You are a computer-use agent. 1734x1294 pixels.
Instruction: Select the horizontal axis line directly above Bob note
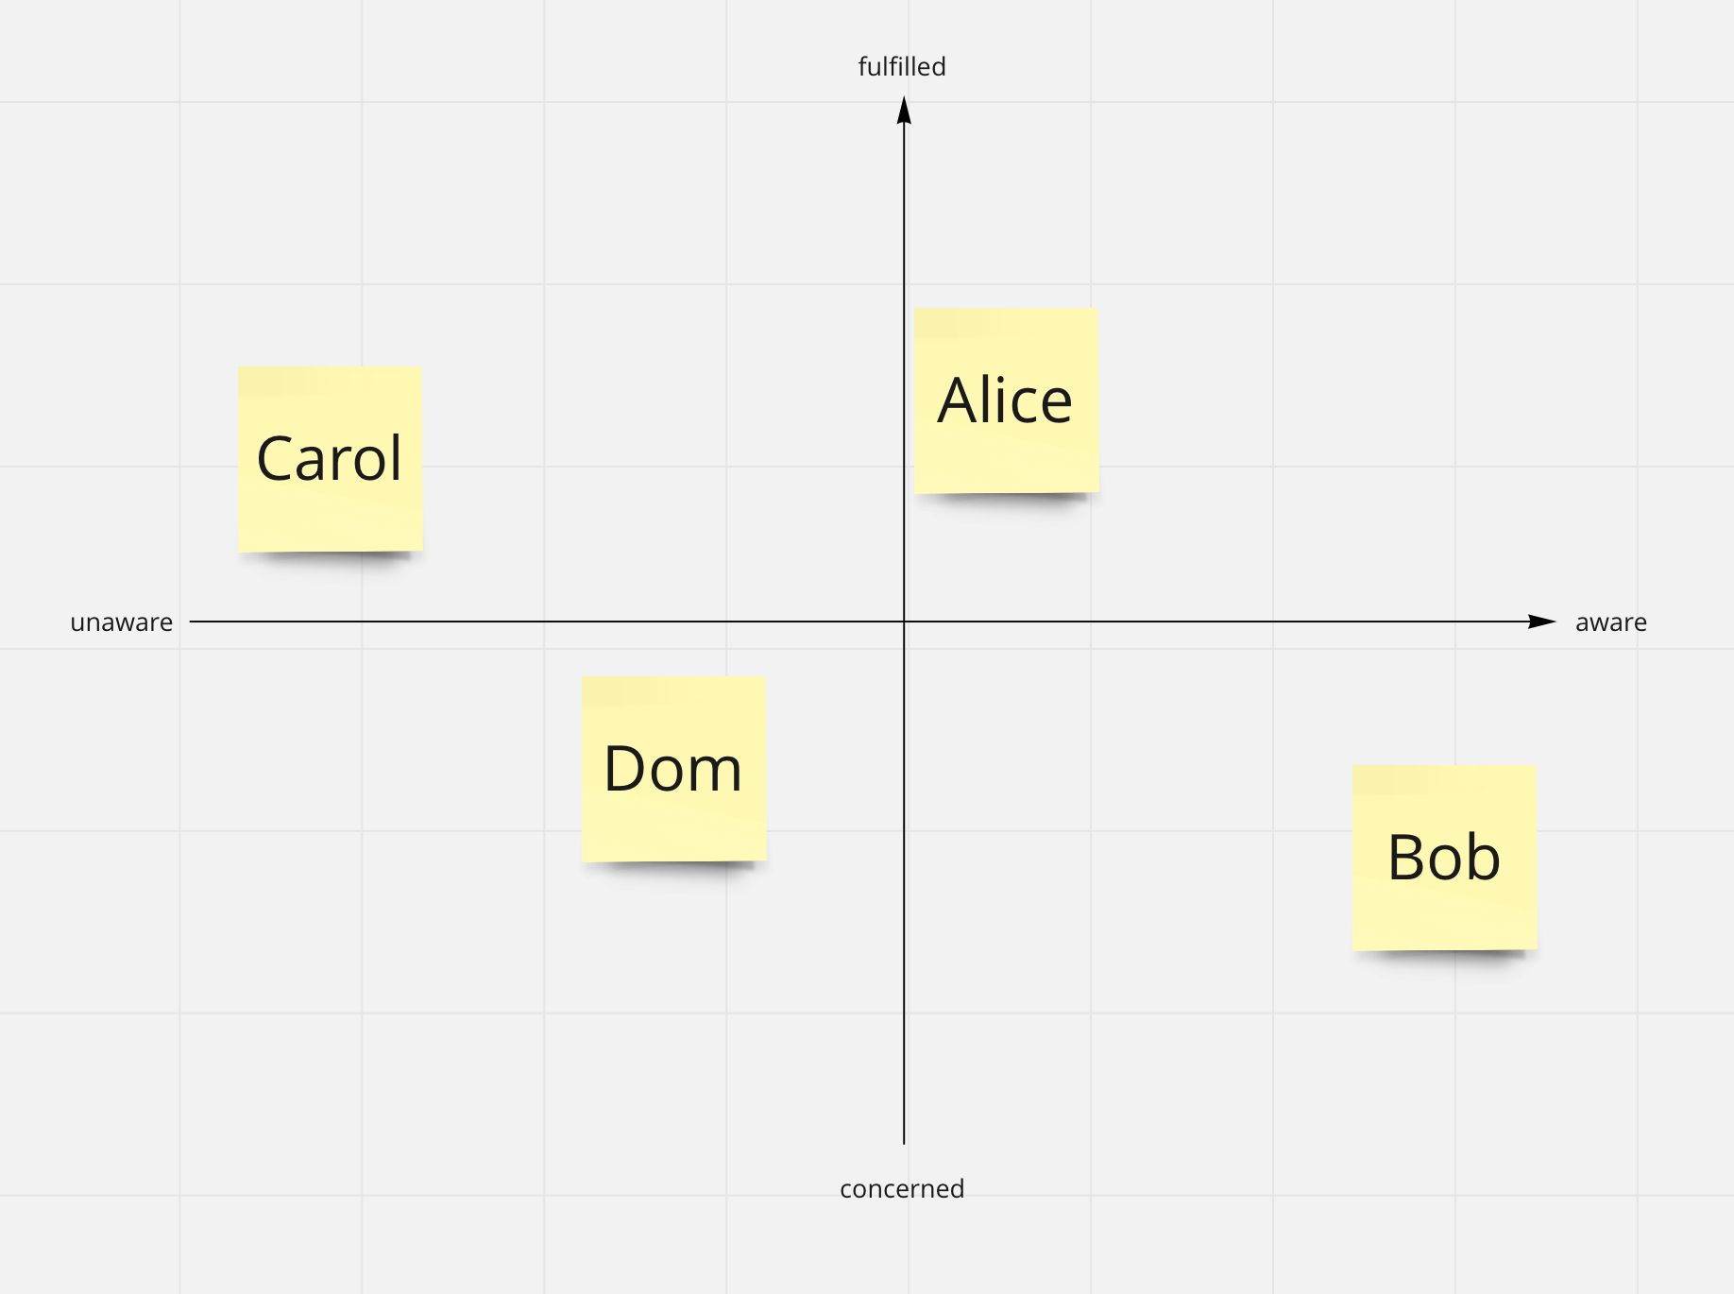tap(1444, 621)
